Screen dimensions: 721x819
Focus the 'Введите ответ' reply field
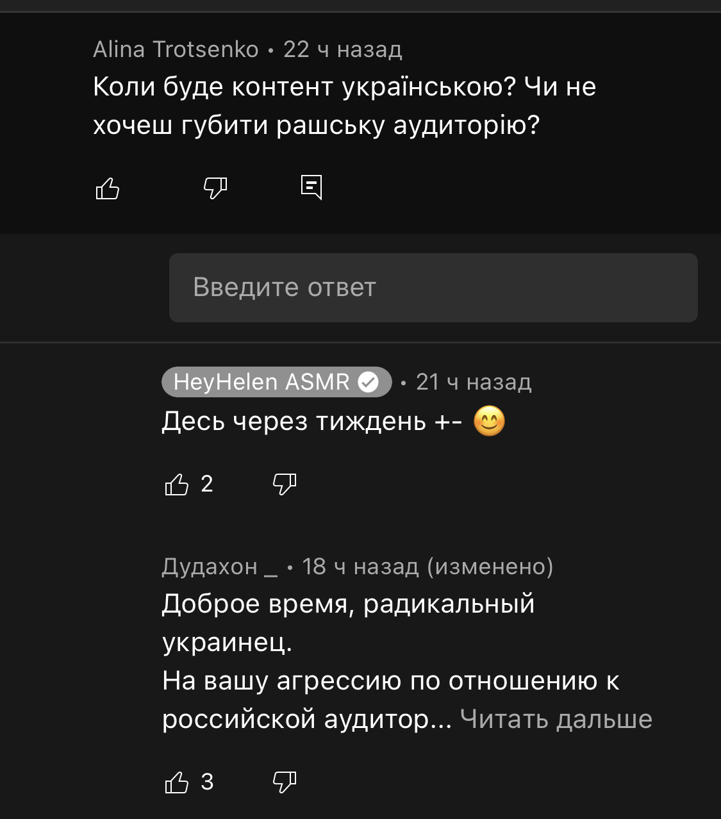coord(433,288)
